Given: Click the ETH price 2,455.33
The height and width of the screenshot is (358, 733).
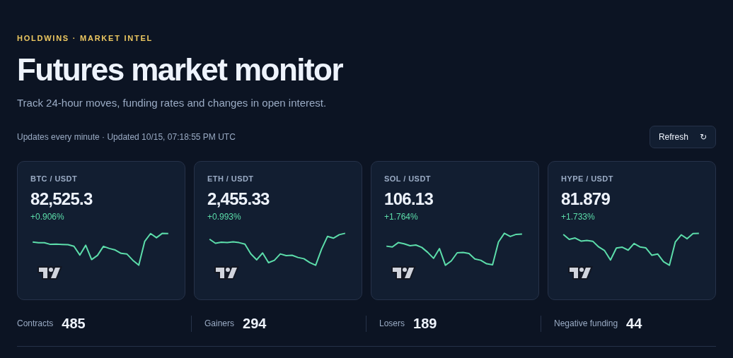Looking at the screenshot, I should (238, 199).
